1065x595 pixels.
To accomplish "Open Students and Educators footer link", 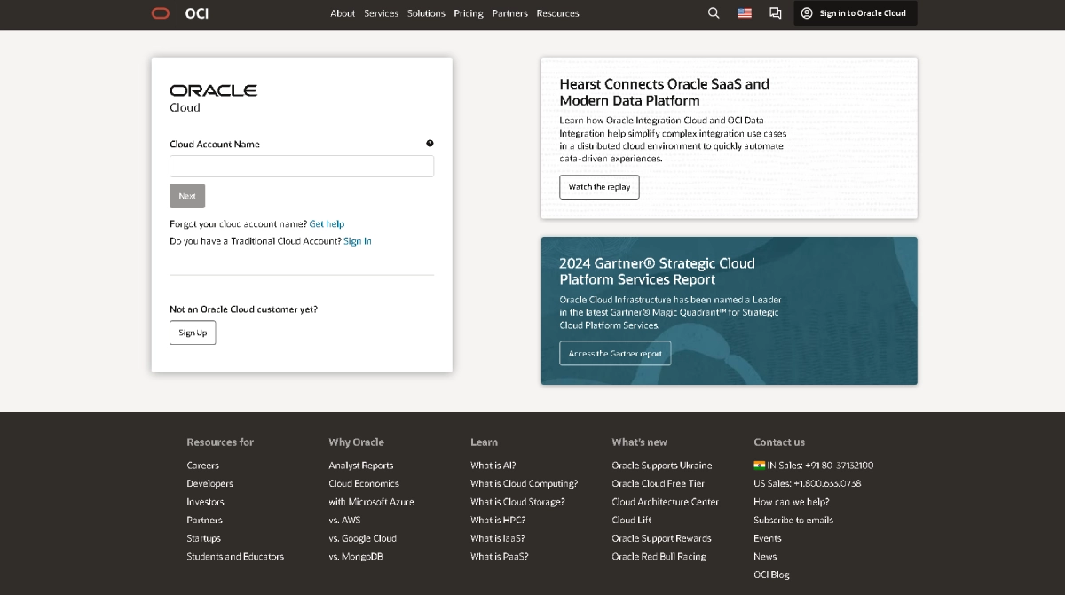I will click(235, 557).
